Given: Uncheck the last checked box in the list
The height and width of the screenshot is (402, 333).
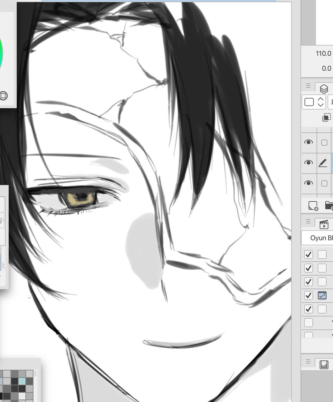Looking at the screenshot, I should point(308,309).
